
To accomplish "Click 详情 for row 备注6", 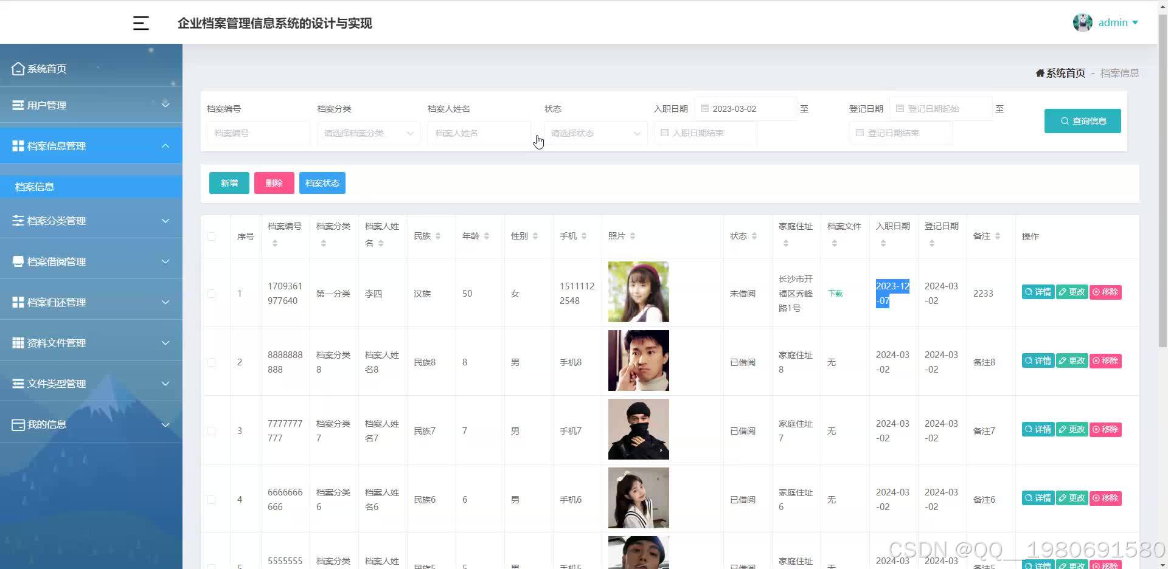I will 1038,498.
